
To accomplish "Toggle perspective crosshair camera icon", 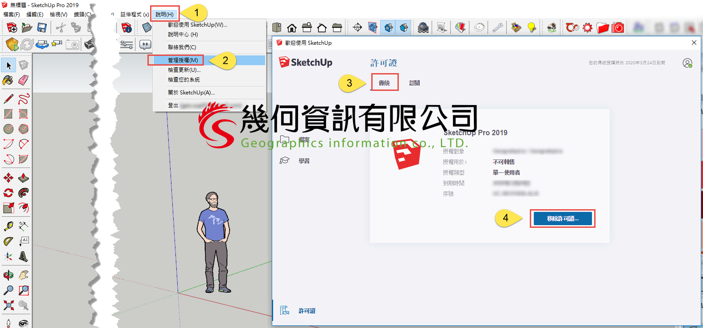I will (357, 28).
